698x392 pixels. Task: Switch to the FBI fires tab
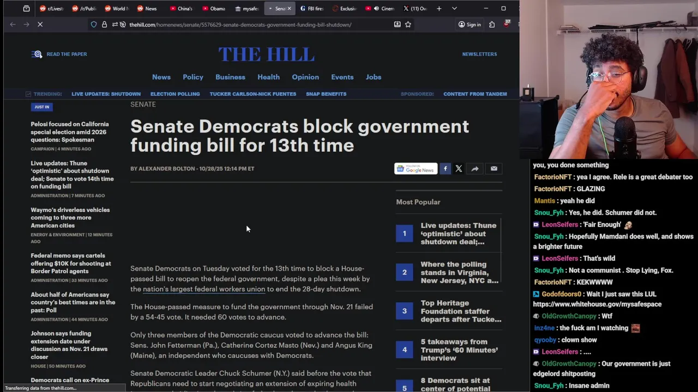311,9
